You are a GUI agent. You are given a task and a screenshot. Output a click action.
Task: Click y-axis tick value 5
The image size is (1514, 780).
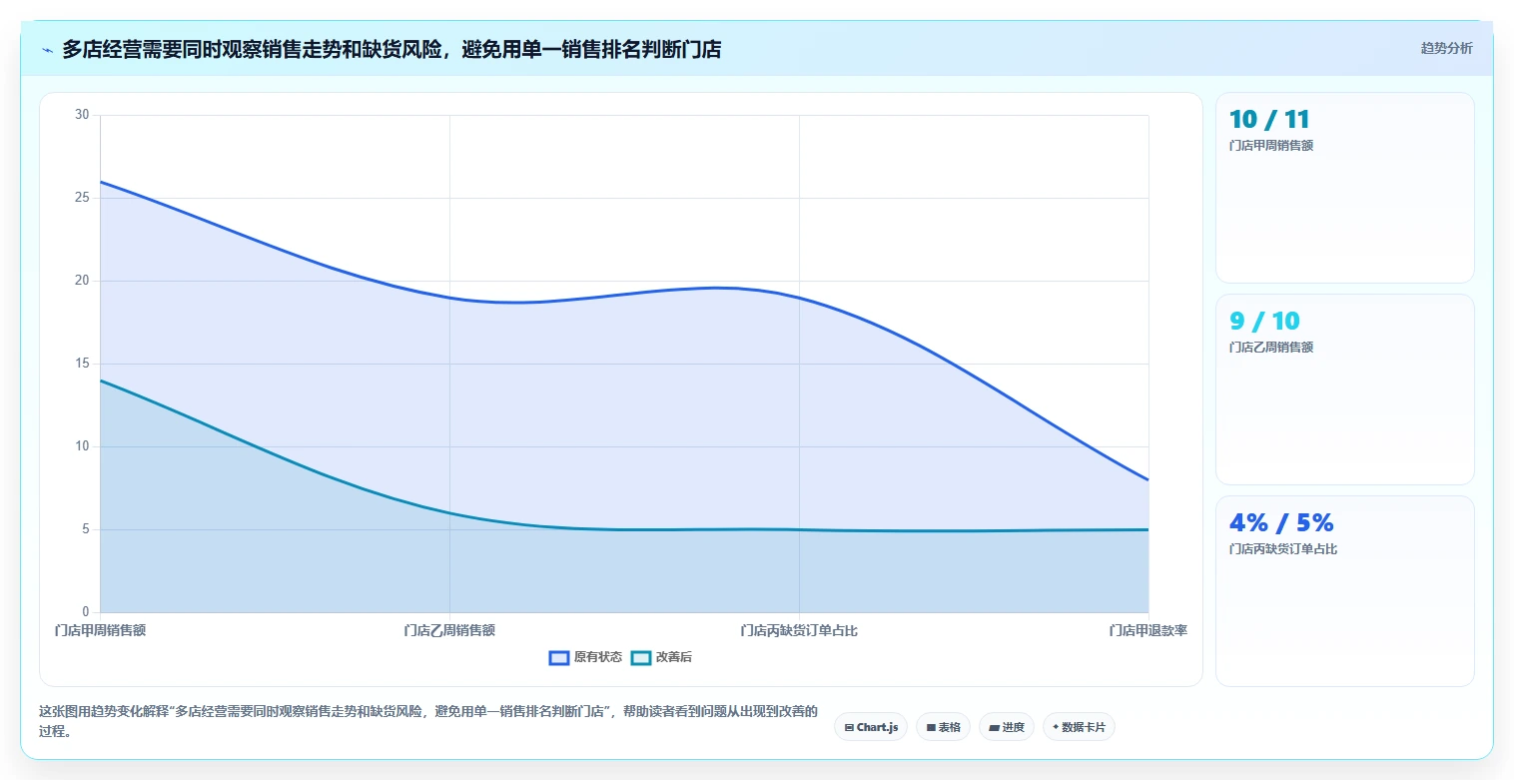click(x=86, y=529)
